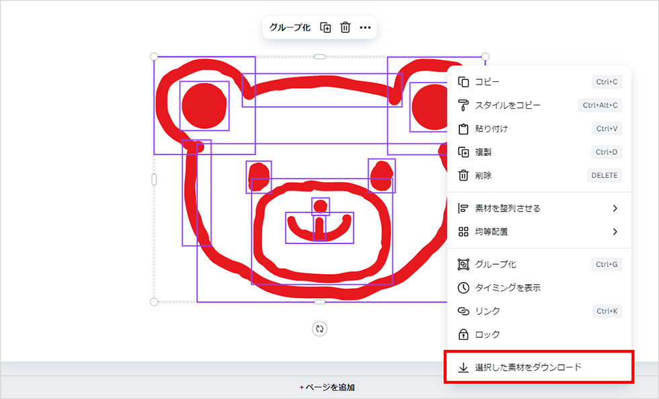Click the top-right corner resize handle

point(485,56)
